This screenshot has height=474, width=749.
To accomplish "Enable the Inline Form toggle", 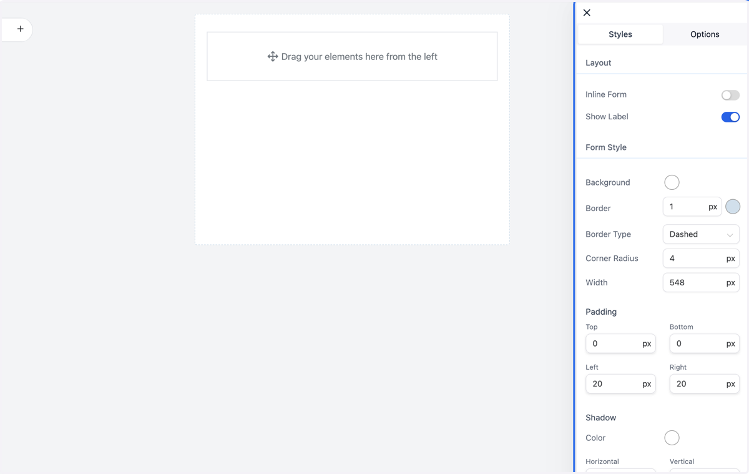I will point(730,95).
